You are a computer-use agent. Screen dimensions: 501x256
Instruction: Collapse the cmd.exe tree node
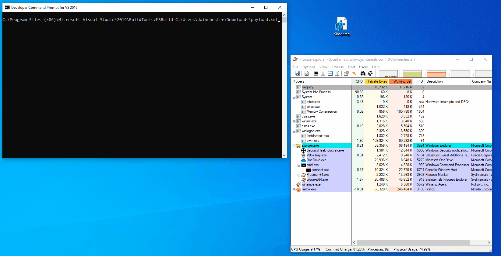coord(299,165)
